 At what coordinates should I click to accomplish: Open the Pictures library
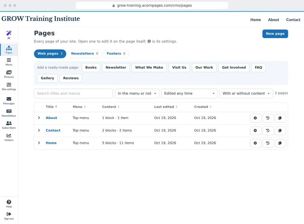click(9, 74)
